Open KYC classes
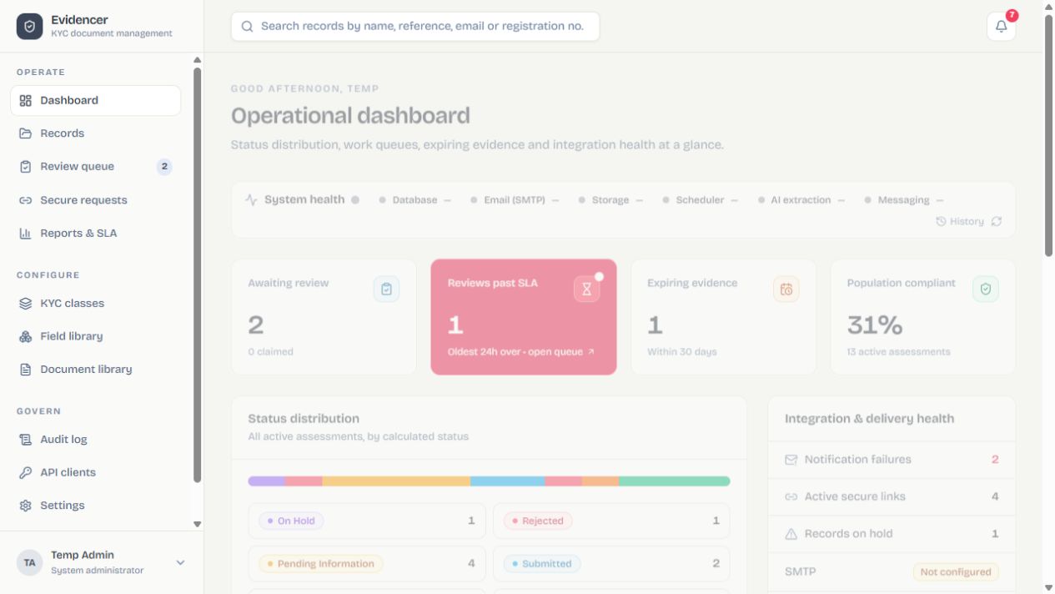The height and width of the screenshot is (594, 1055). [x=96, y=304]
